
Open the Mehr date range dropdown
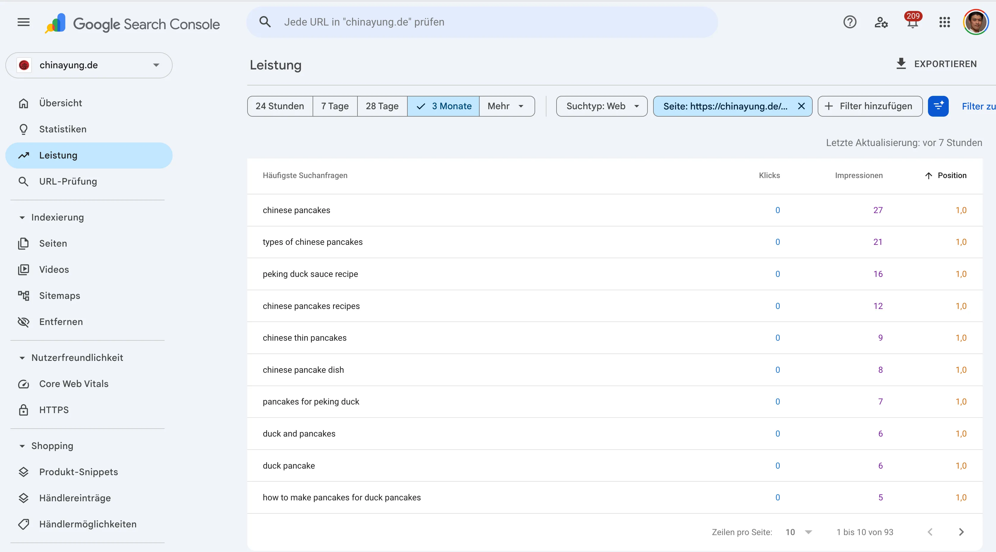coord(507,106)
